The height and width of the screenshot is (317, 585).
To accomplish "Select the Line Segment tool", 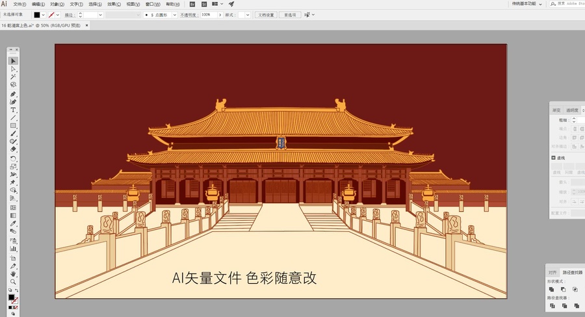I will coord(13,118).
